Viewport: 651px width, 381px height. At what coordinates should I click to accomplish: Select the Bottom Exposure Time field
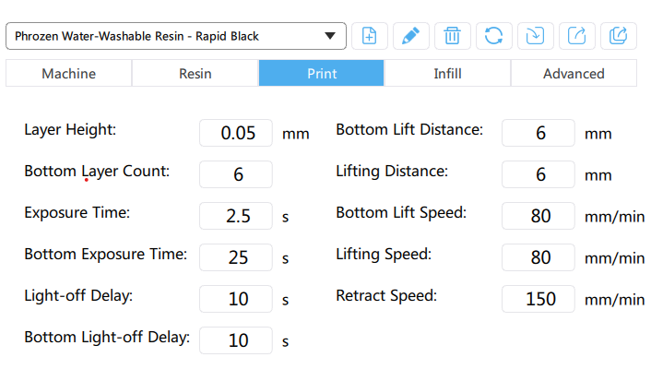pos(236,257)
